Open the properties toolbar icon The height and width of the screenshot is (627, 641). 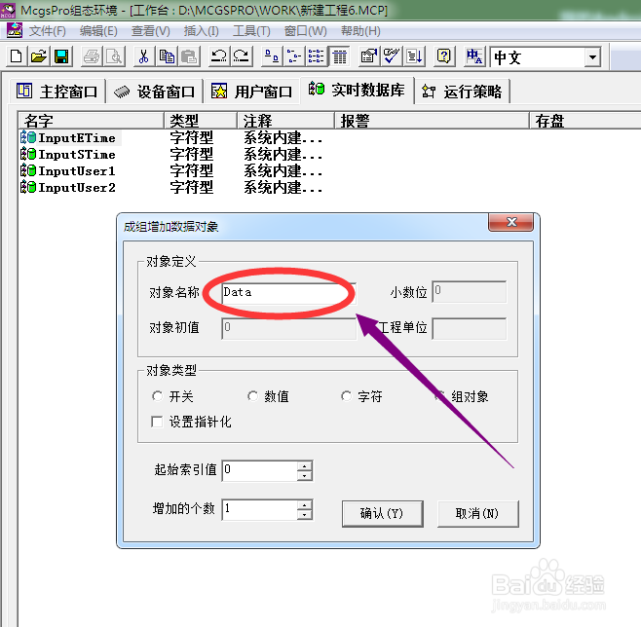tap(369, 56)
